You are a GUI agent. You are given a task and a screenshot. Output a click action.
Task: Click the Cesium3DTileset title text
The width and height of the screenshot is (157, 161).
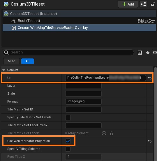point(28,4)
